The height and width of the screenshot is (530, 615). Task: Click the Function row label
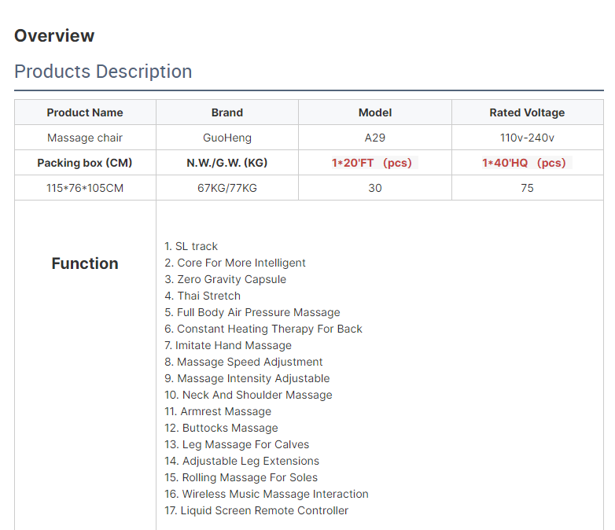[85, 263]
